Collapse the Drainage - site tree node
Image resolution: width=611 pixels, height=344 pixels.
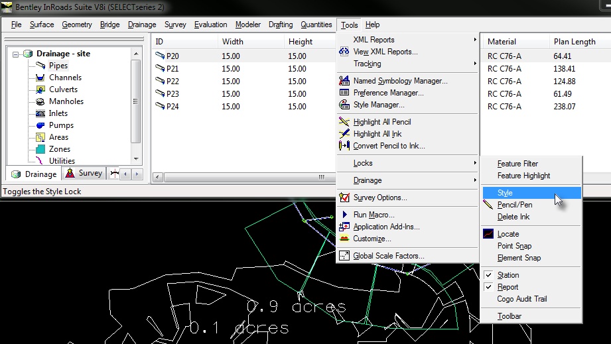pyautogui.click(x=15, y=54)
